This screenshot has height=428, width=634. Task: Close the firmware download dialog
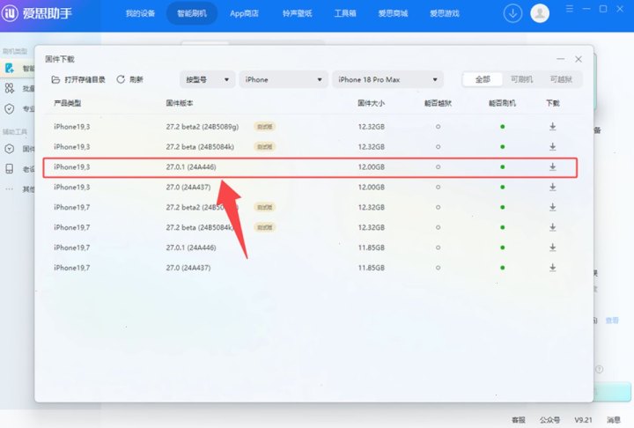coord(579,59)
